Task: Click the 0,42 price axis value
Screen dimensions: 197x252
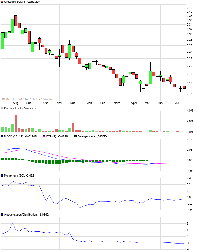Action: (x=189, y=8)
